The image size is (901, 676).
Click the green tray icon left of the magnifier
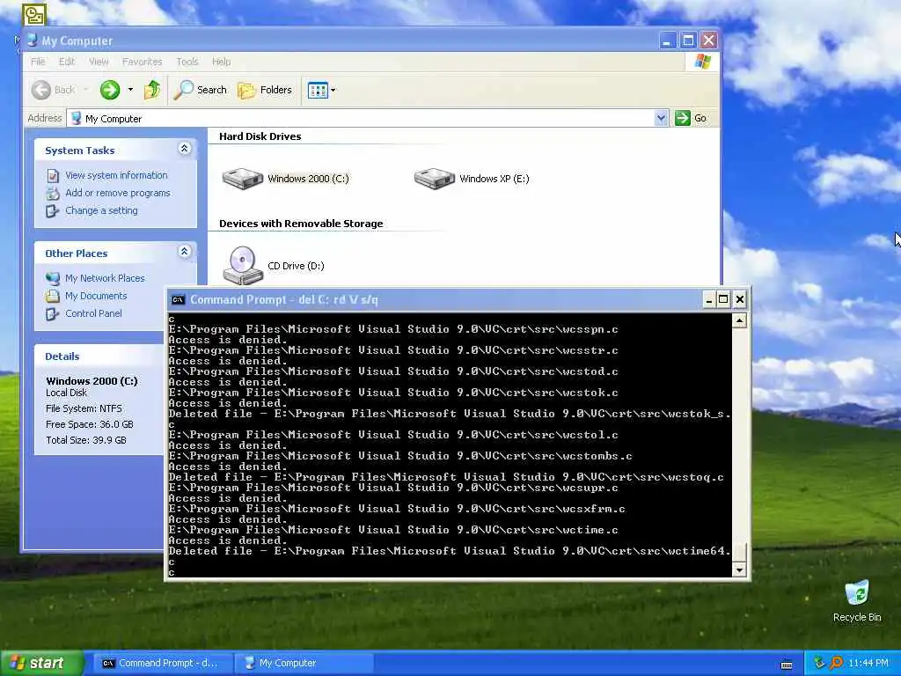(819, 664)
